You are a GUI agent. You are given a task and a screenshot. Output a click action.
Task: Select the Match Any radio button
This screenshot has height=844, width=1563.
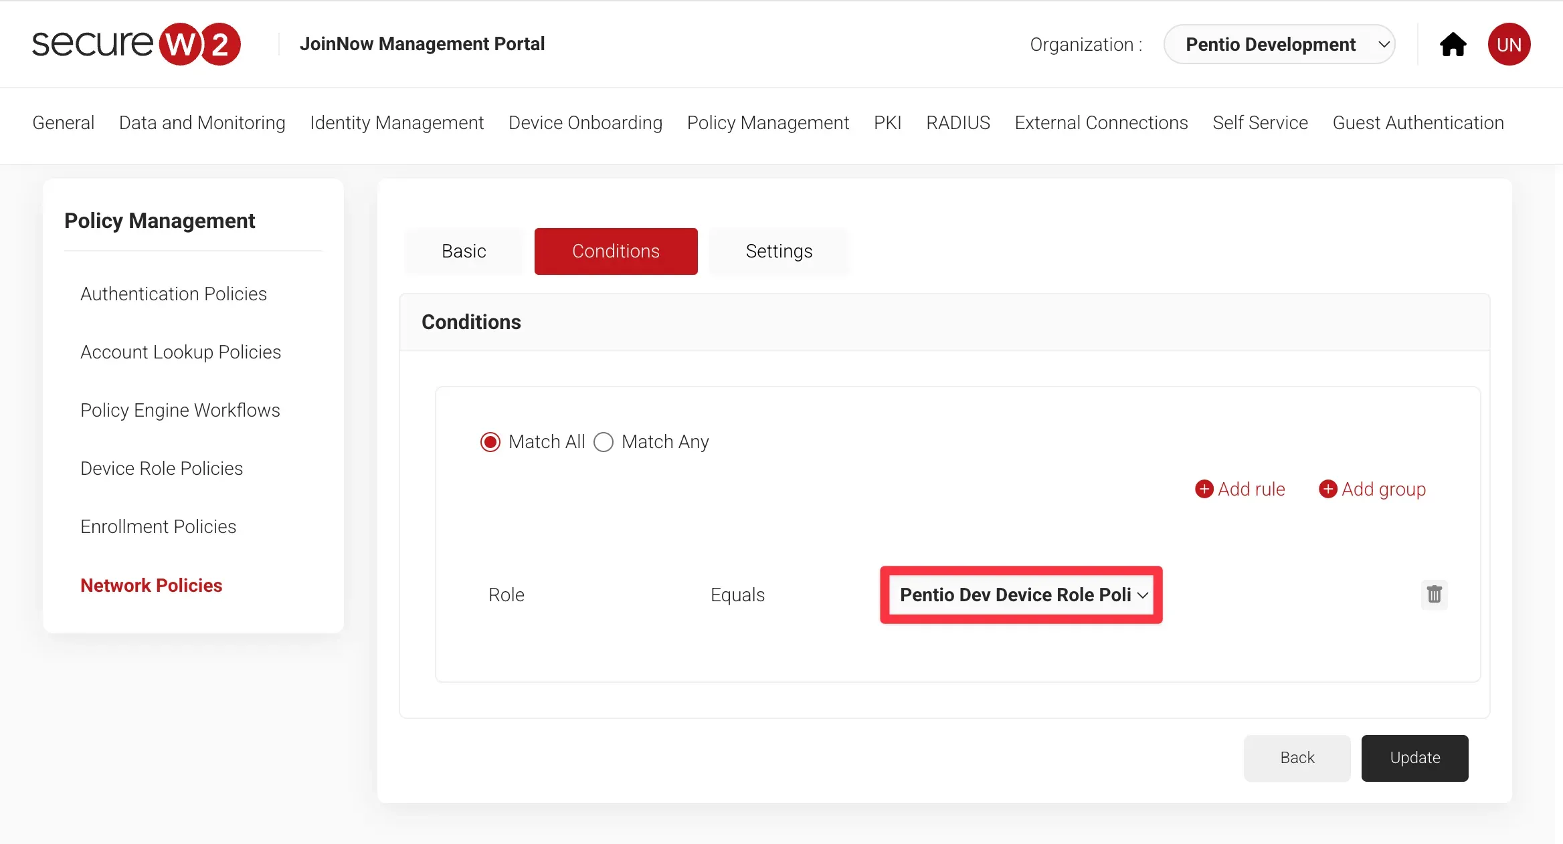(604, 442)
